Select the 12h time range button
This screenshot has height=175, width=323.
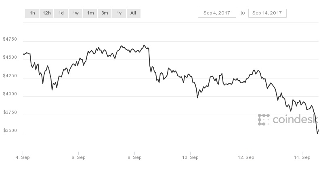click(x=46, y=13)
